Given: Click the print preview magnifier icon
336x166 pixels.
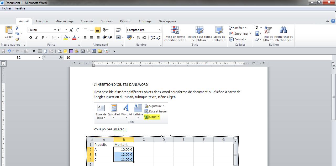Looking at the screenshot, I should pyautogui.click(x=60, y=51).
